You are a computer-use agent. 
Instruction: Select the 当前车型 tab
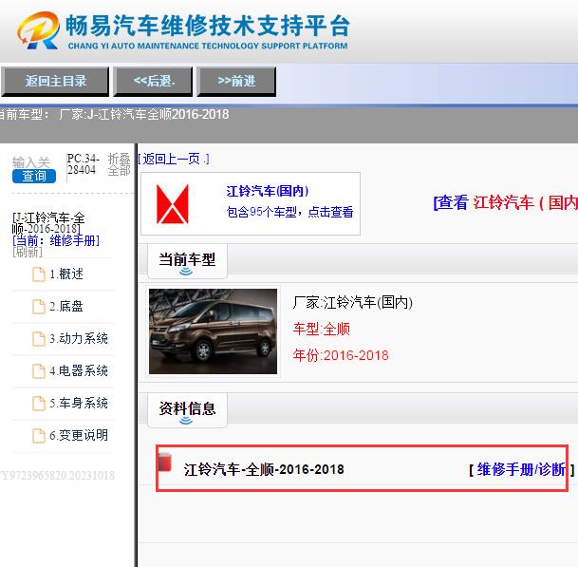coord(187,261)
